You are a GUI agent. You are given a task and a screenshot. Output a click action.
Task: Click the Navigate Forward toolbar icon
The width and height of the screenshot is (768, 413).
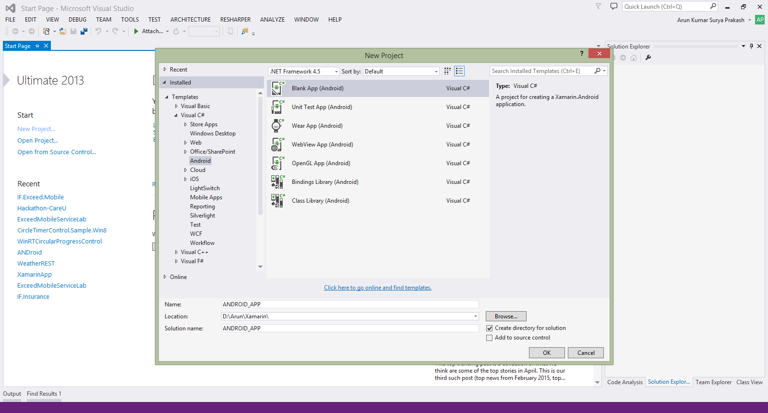coord(32,31)
